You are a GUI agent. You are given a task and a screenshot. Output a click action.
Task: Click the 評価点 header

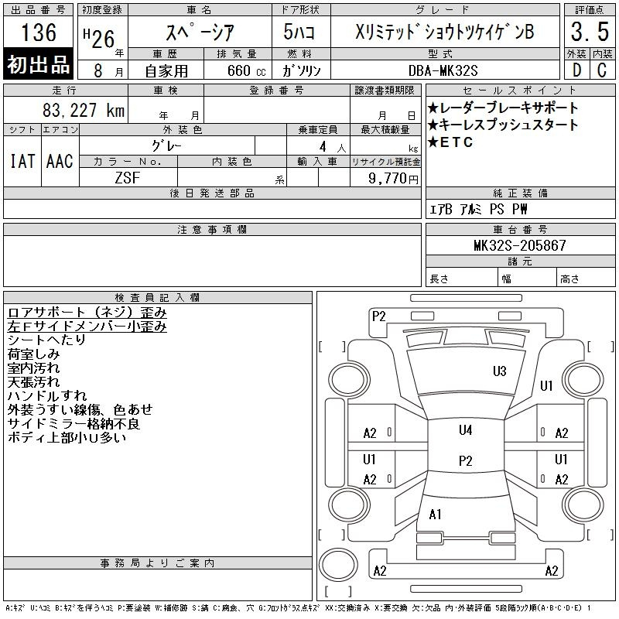pos(590,10)
